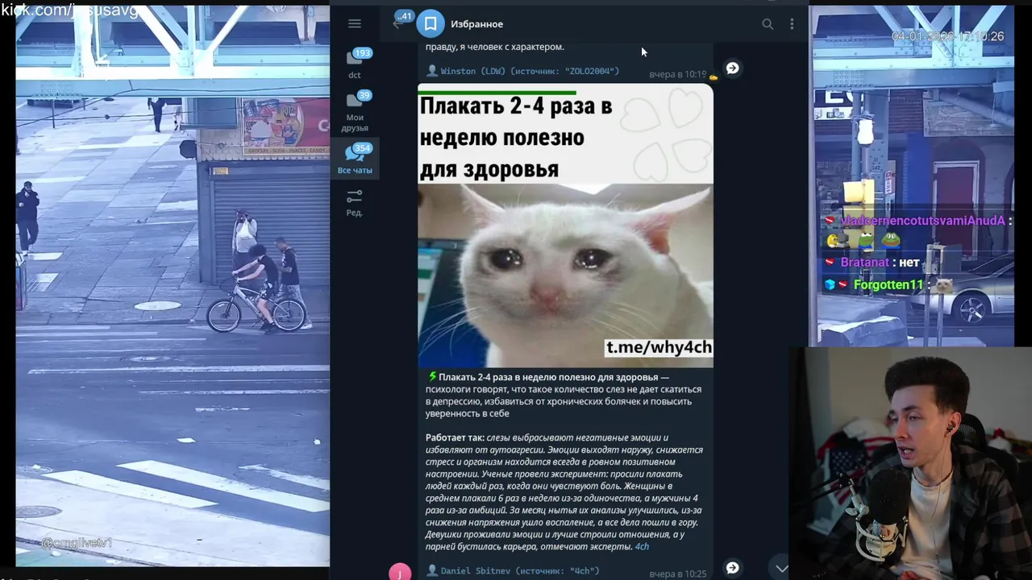Open the three-dot chat options menu
The width and height of the screenshot is (1032, 580).
pyautogui.click(x=792, y=24)
